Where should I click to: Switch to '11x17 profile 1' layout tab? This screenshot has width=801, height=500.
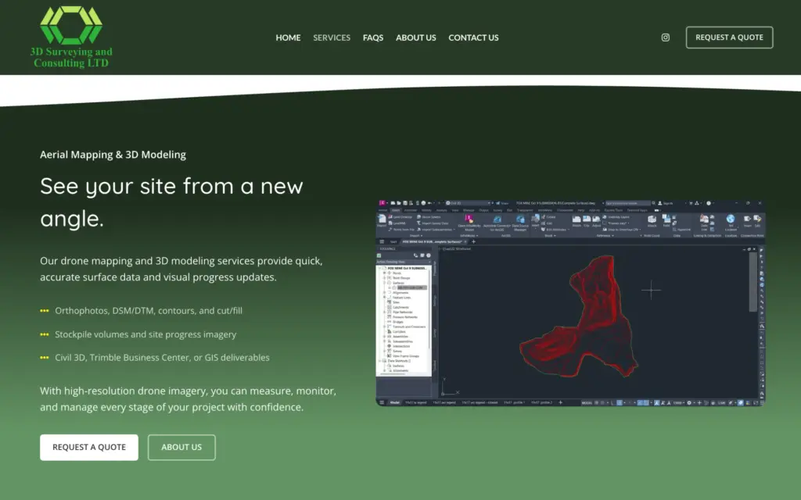coord(515,402)
